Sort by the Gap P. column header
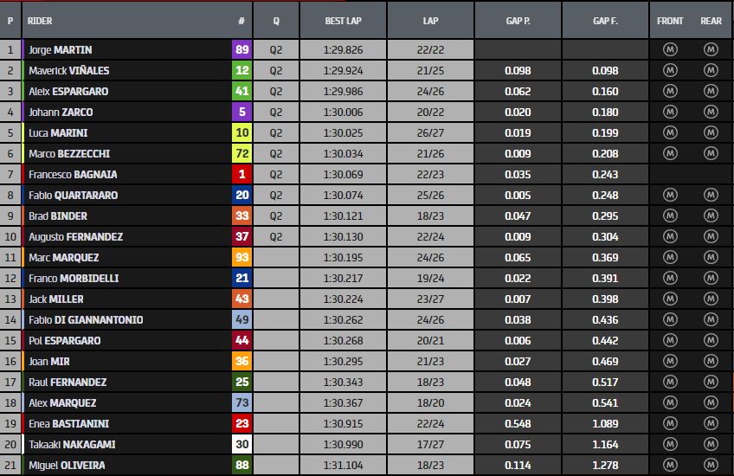Image resolution: width=734 pixels, height=476 pixels. (518, 20)
